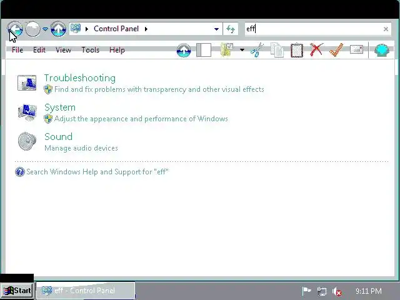The image size is (400, 300).
Task: Click the 9:11 PM clock
Action: 369,291
